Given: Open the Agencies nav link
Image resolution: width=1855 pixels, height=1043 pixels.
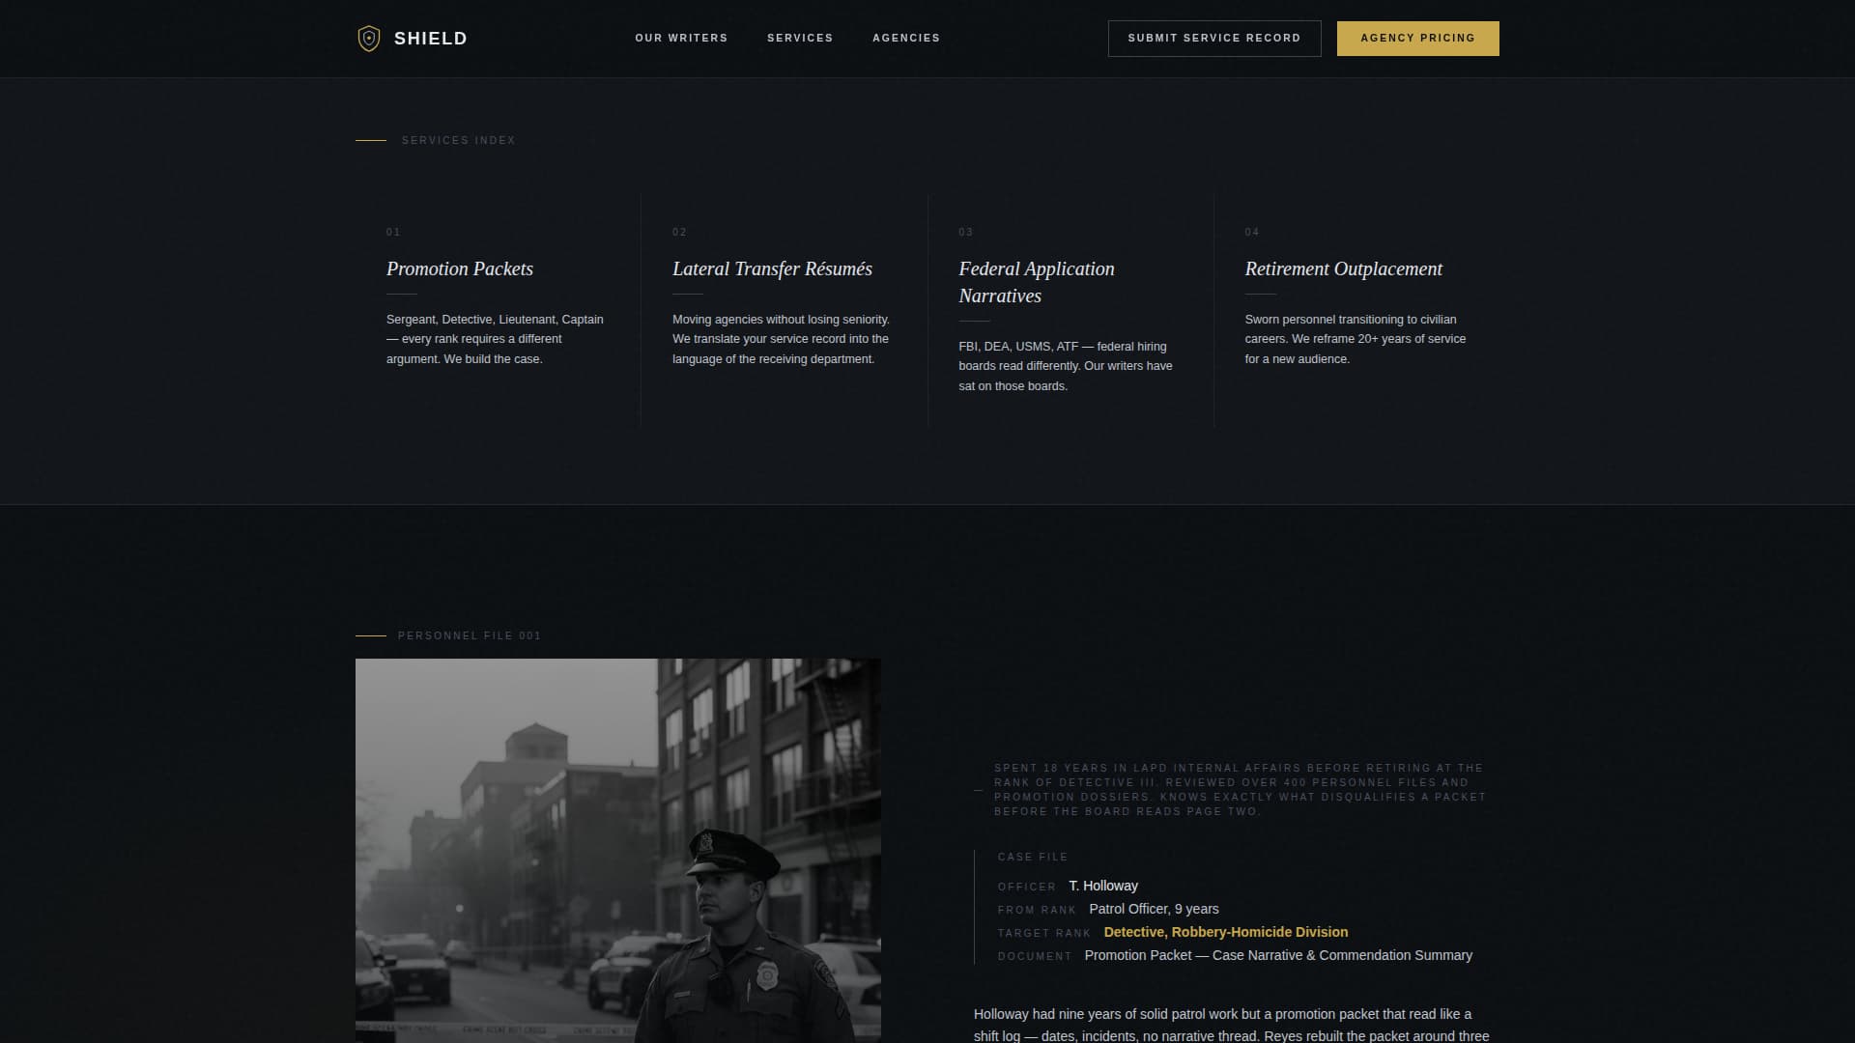Looking at the screenshot, I should (906, 38).
